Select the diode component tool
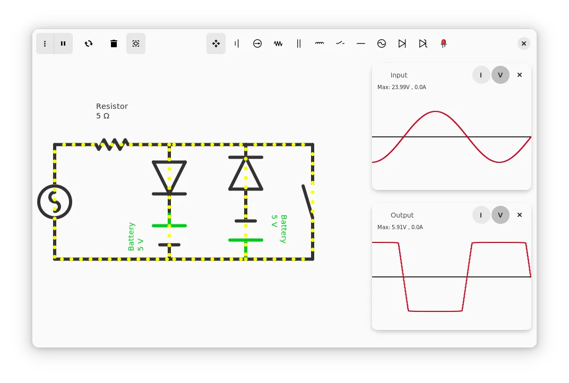 [x=402, y=43]
